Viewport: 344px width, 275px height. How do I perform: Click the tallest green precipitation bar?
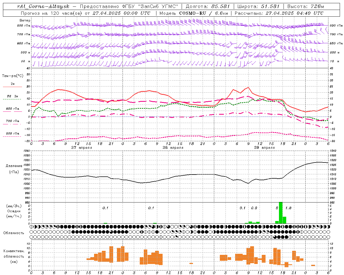[x=281, y=213]
